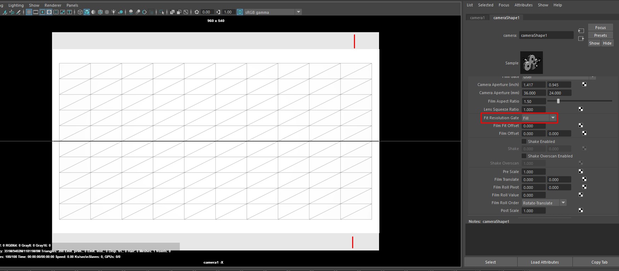Click the camera name field cameraShape1

[546, 35]
